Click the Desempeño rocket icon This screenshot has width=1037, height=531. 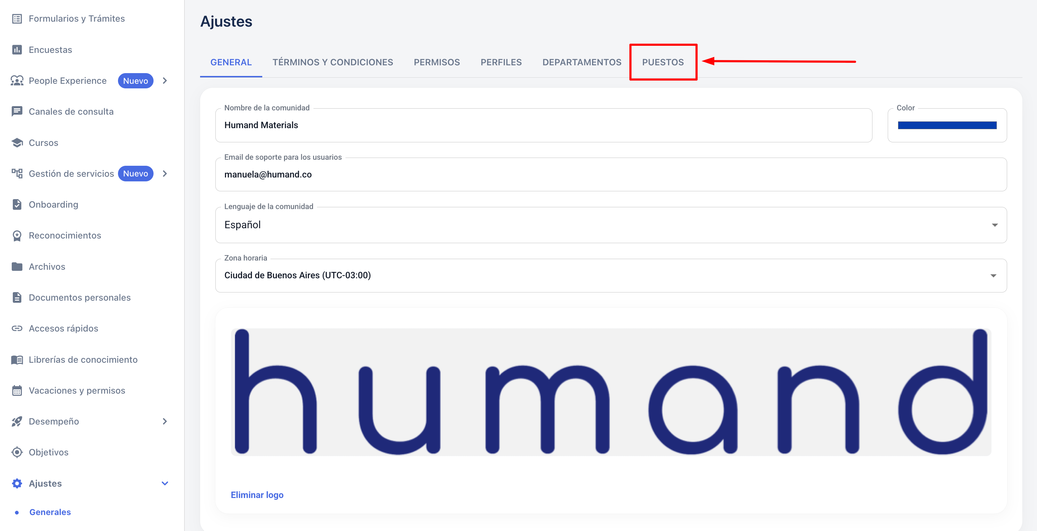coord(17,421)
